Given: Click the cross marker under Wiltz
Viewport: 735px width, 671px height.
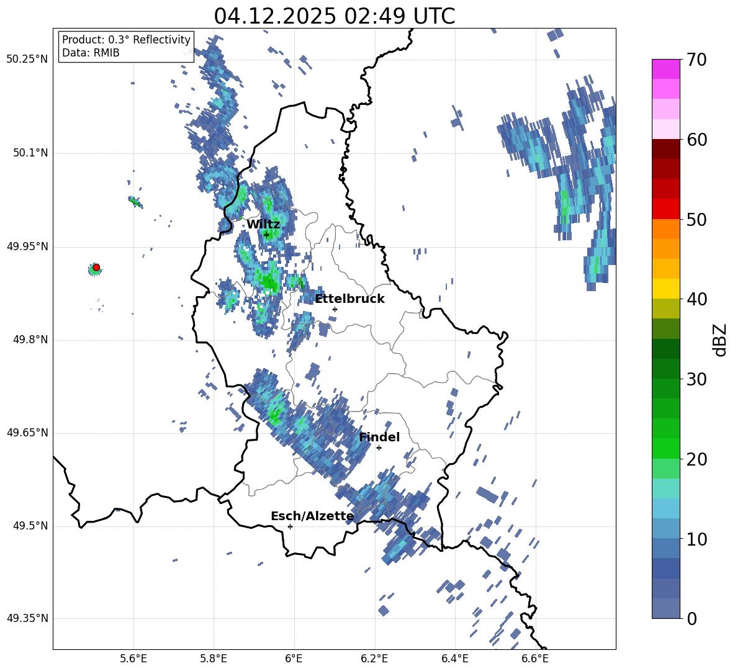Looking at the screenshot, I should 266,235.
